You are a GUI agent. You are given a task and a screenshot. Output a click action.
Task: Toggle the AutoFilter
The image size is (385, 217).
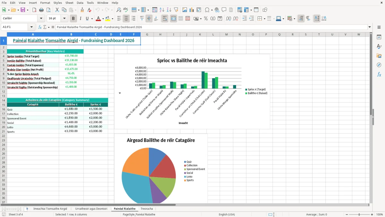click(176, 10)
